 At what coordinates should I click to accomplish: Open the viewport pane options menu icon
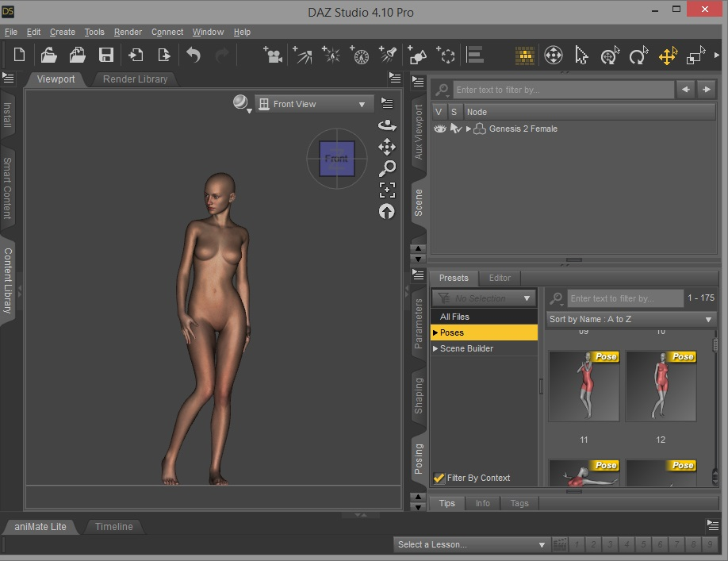pos(395,78)
